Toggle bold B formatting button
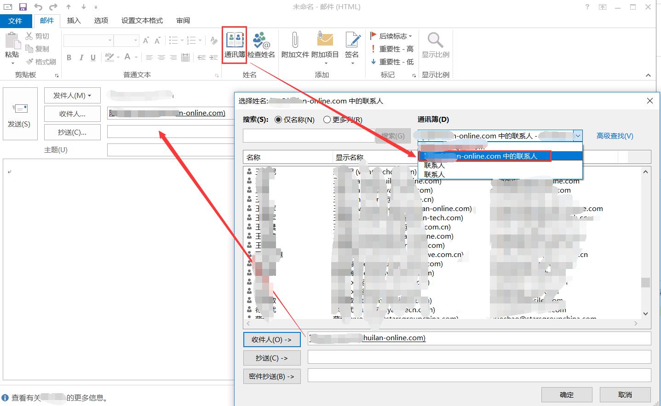 point(69,57)
